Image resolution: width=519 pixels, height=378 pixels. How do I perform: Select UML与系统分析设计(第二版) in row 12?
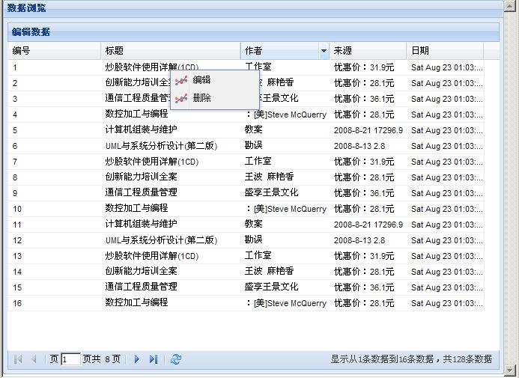point(161,240)
